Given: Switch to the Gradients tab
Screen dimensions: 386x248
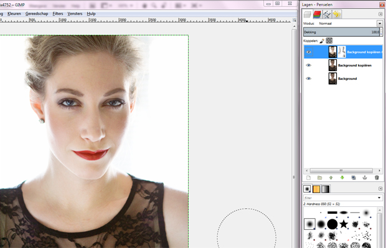Looking at the screenshot, I should (326, 189).
